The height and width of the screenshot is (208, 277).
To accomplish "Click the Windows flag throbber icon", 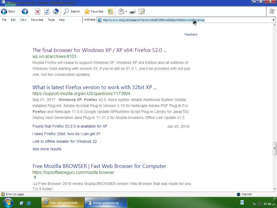I will [272, 11].
